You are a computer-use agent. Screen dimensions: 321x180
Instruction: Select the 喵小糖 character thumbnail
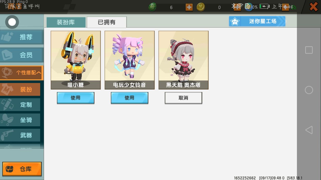(76, 60)
